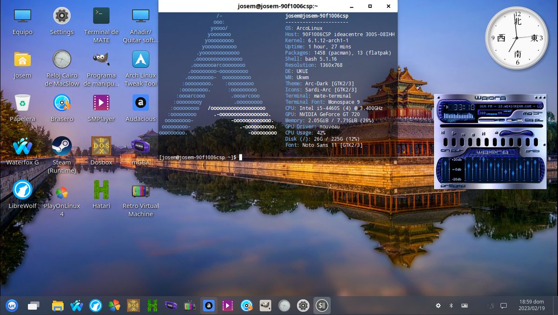Pause playback in Audacious
The height and width of the screenshot is (315, 558).
coord(463,135)
